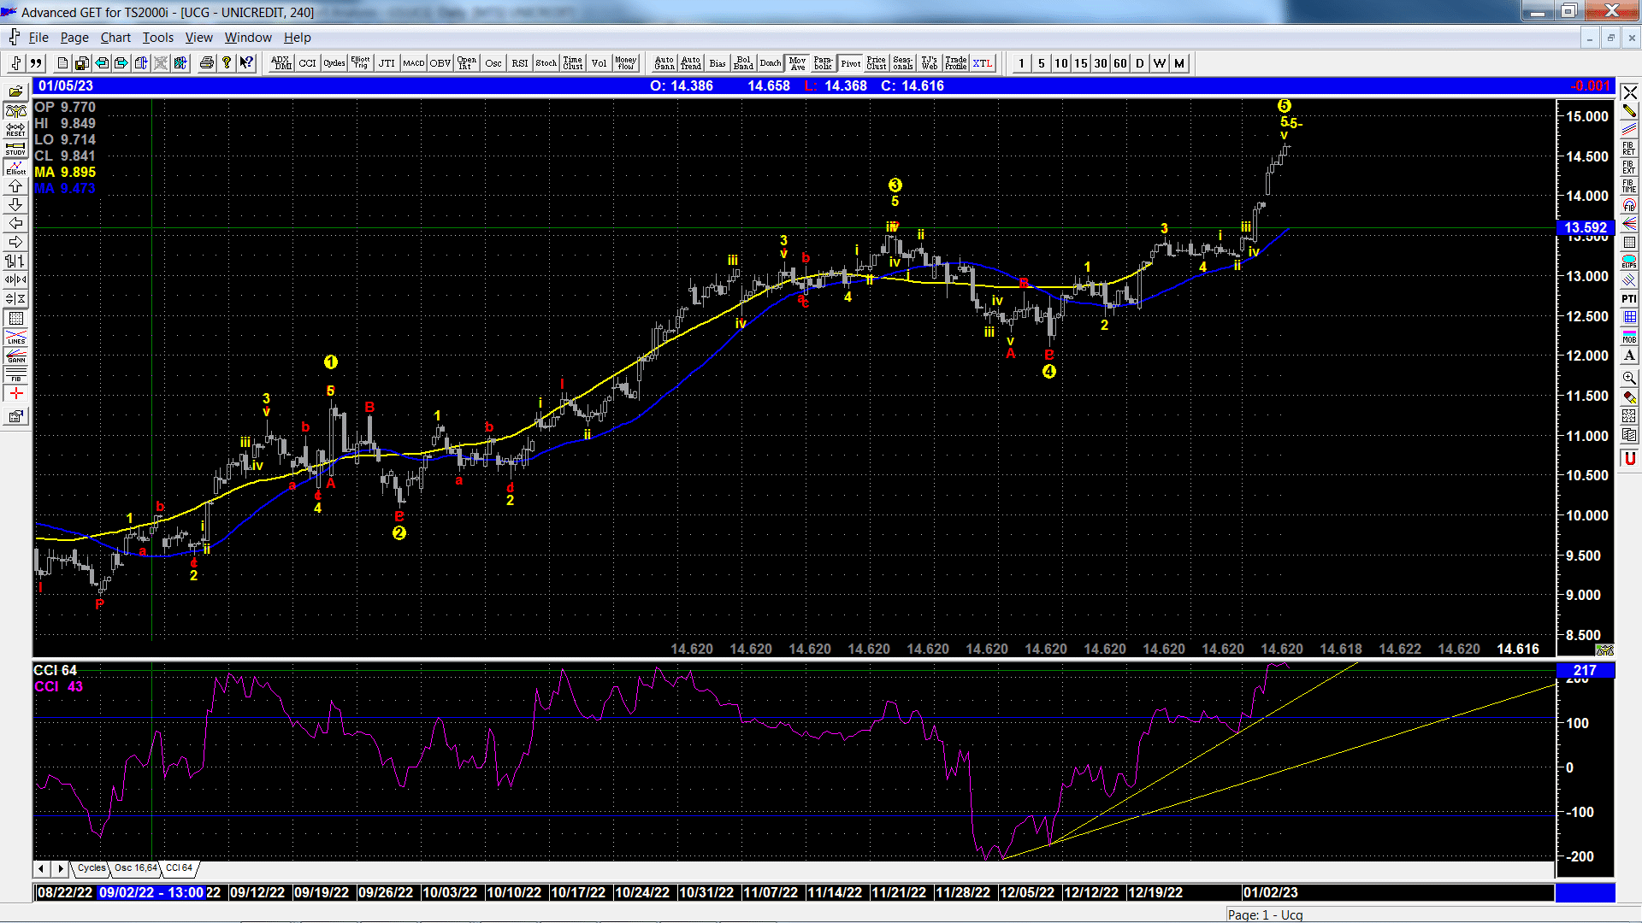1642x923 pixels.
Task: Click the 13.592 price level marker
Action: pos(1585,227)
